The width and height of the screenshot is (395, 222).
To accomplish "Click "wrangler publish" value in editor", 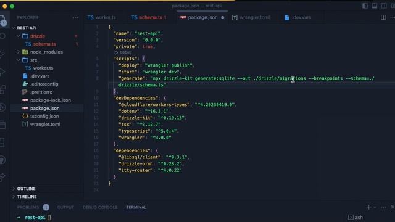I will pos(168,65).
